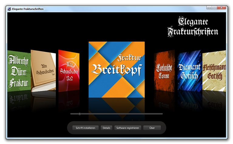This screenshot has width=233, height=144.
Task: Select the Alte Schwabacher book cover
Action: pyautogui.click(x=43, y=71)
